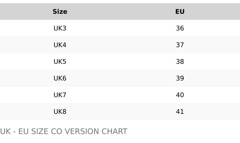Screen dimensions: 240x143
Task: Click the EU value 39
Action: point(180,78)
